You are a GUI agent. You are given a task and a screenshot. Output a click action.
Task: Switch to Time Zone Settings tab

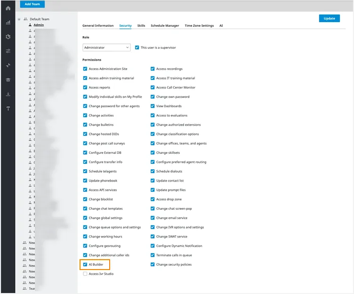click(199, 25)
